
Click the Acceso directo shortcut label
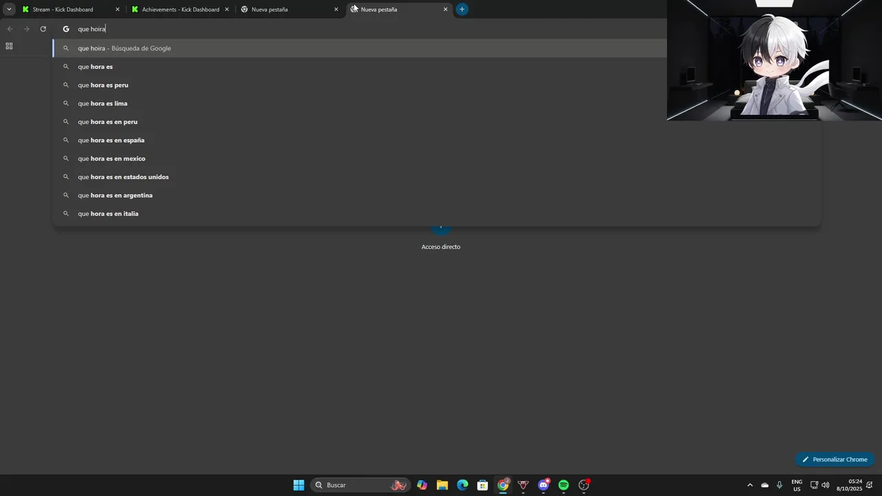(441, 247)
